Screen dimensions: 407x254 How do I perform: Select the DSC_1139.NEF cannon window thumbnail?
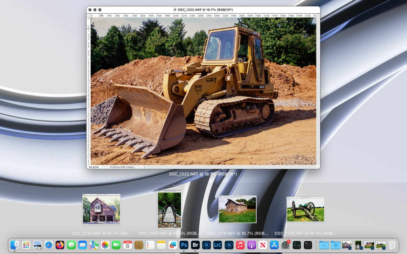coord(306,209)
